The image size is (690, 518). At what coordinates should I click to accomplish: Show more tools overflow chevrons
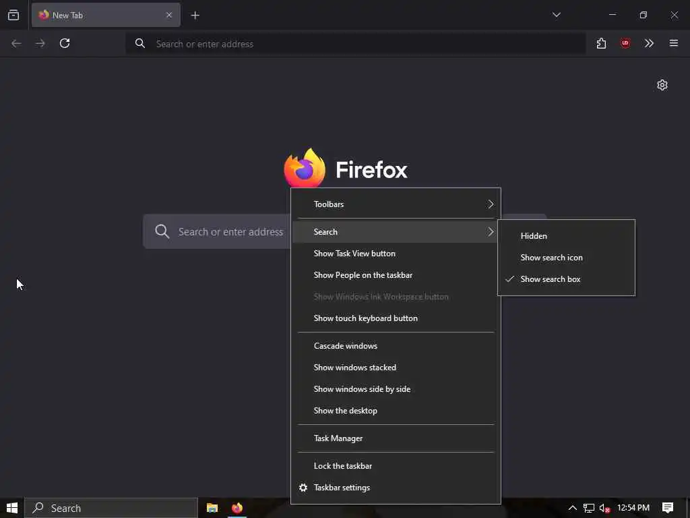pyautogui.click(x=649, y=43)
